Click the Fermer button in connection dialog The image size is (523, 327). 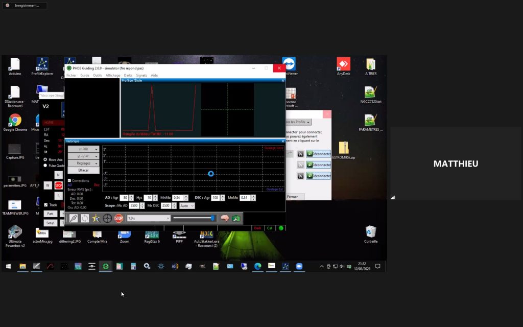295,197
